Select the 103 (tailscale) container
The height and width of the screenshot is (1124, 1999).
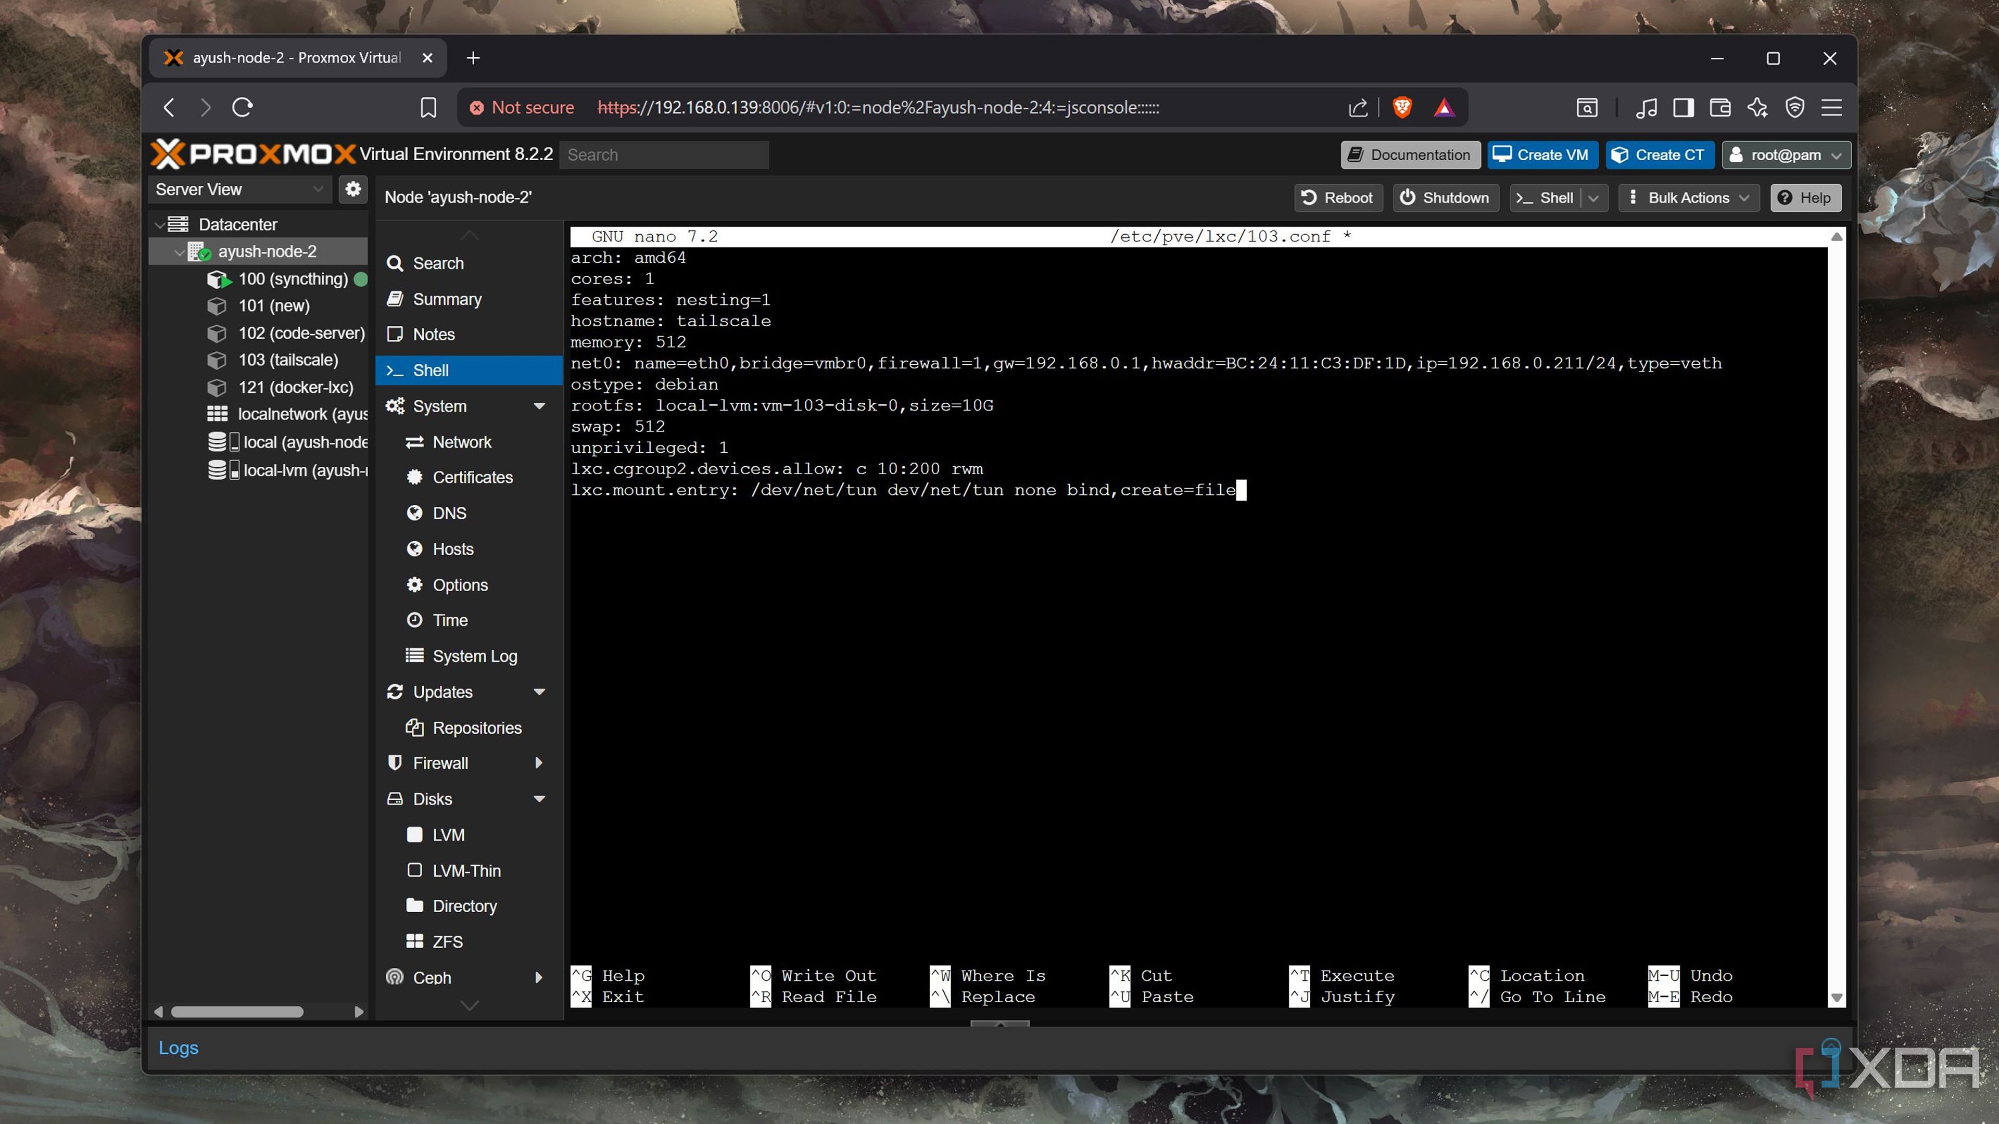point(288,360)
